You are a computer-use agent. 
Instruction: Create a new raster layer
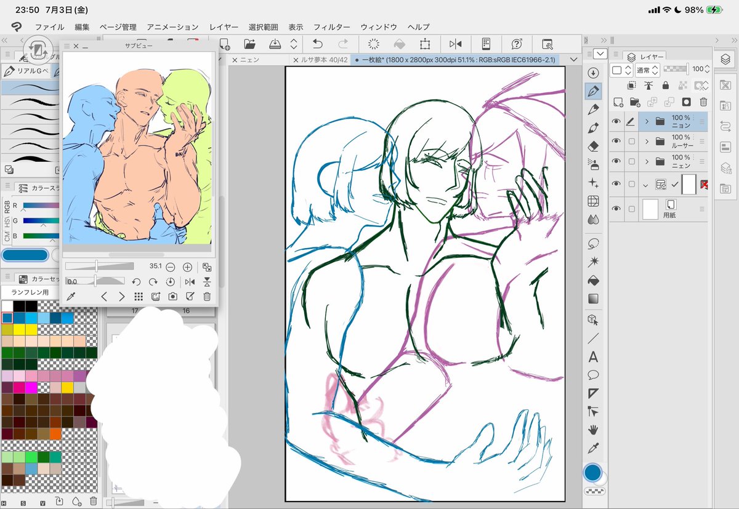pyautogui.click(x=618, y=102)
